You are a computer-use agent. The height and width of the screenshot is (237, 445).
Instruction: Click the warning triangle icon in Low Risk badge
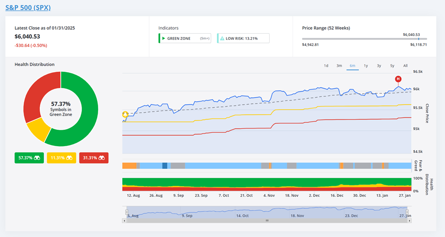(222, 38)
